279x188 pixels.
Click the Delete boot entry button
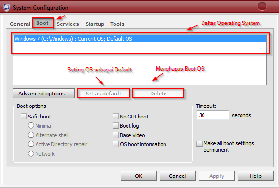[158, 94]
